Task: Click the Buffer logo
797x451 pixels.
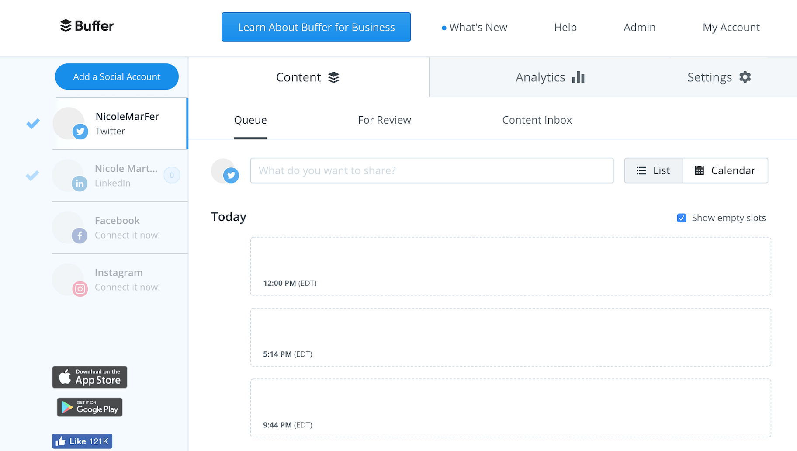Action: (x=87, y=26)
